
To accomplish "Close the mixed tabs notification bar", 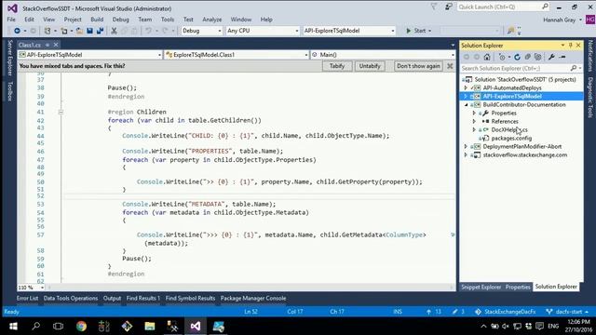I will tap(450, 66).
